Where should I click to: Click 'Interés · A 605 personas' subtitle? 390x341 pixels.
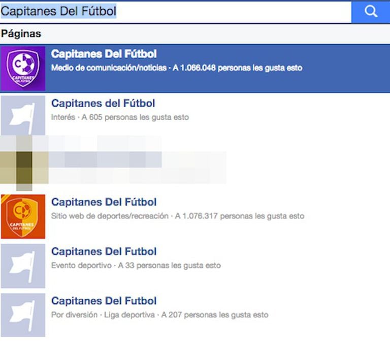(x=120, y=117)
